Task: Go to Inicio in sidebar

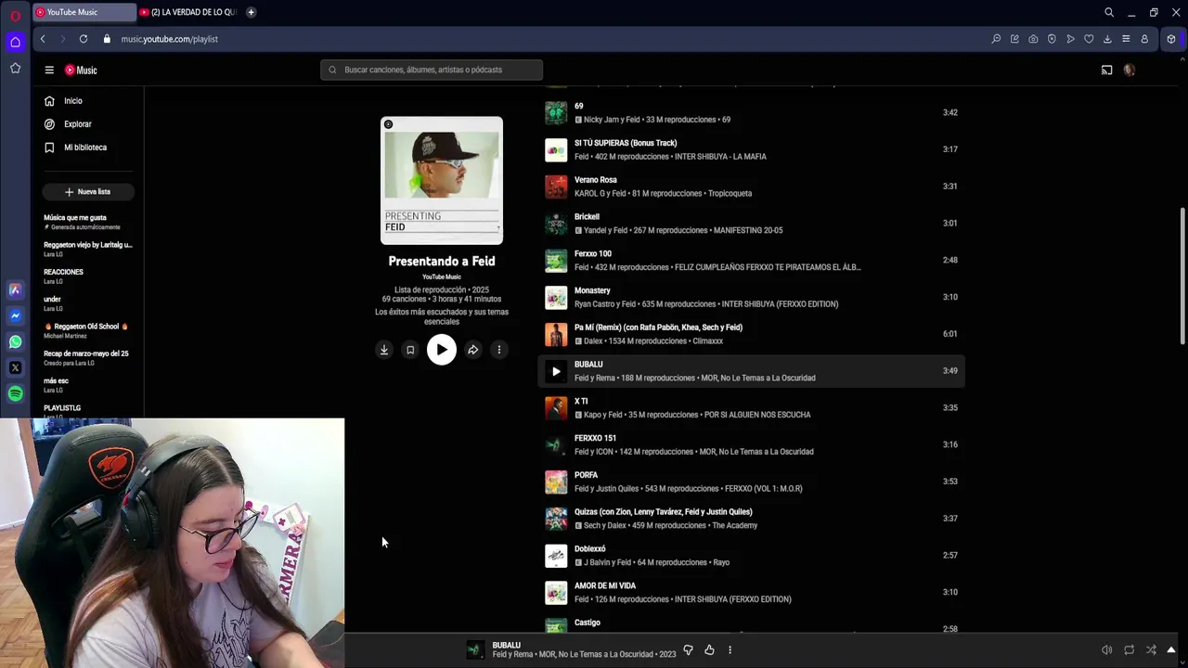Action: tap(88, 101)
